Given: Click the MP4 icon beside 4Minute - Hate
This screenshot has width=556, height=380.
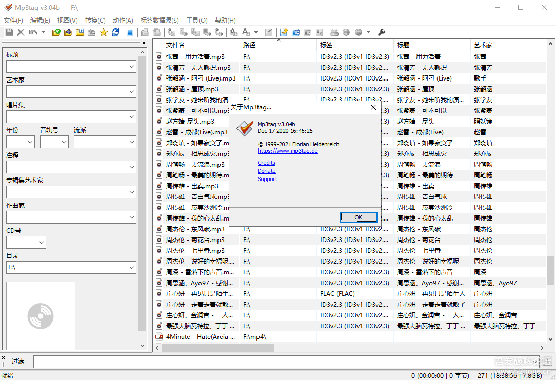Looking at the screenshot, I should [x=159, y=337].
